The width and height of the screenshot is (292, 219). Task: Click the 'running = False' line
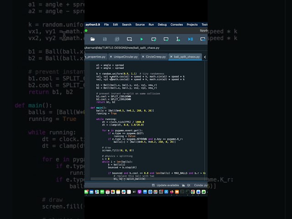(125, 136)
